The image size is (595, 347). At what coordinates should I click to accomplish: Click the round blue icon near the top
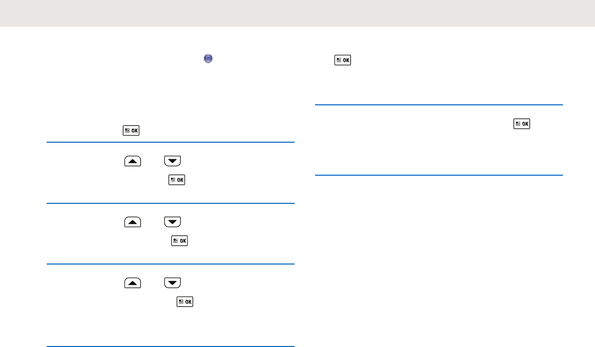coord(208,59)
